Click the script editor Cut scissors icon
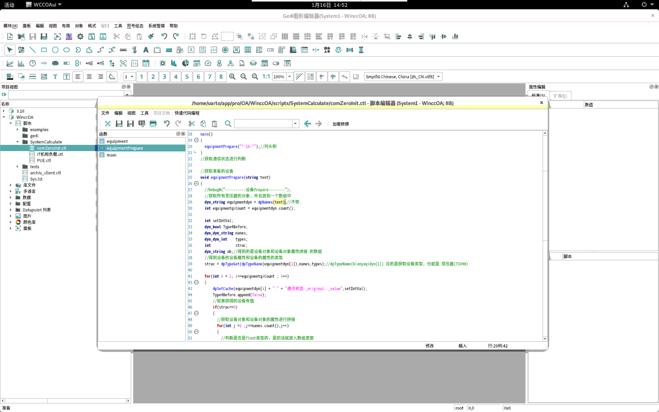This screenshot has width=659, height=412. (192, 124)
